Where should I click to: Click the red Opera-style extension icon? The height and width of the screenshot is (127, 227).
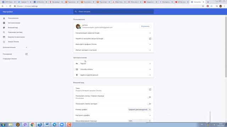tap(207, 6)
